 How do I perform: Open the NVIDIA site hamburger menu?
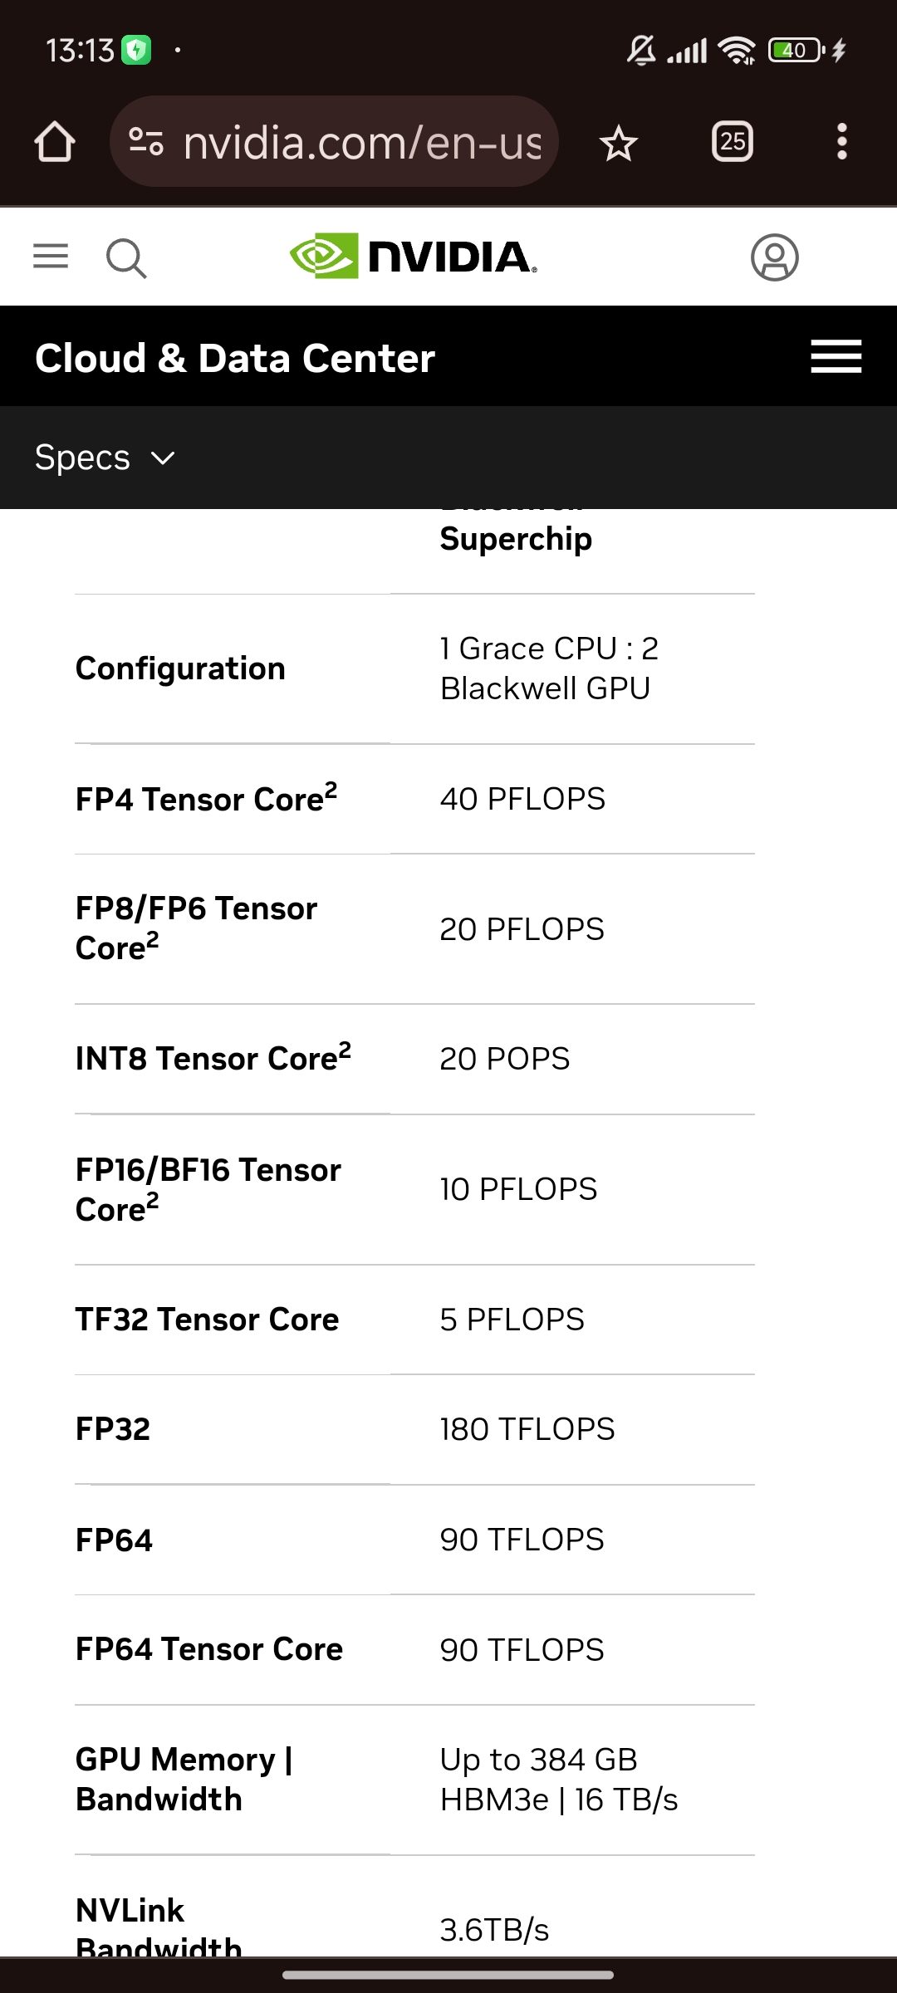pos(51,257)
